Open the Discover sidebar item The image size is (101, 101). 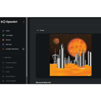coord(9,44)
